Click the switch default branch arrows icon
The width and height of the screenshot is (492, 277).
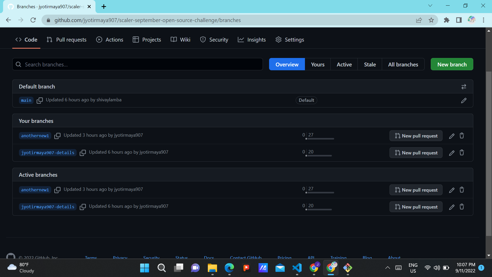coord(464,87)
